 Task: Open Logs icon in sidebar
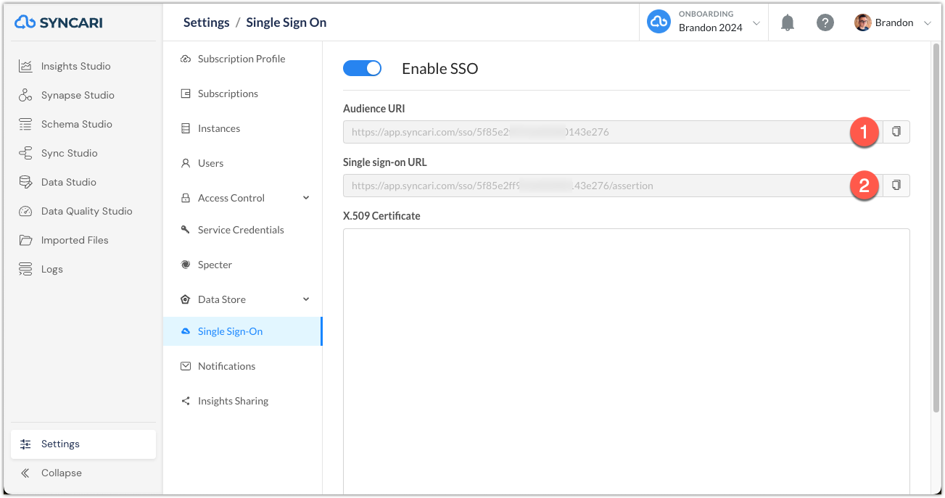(x=25, y=269)
